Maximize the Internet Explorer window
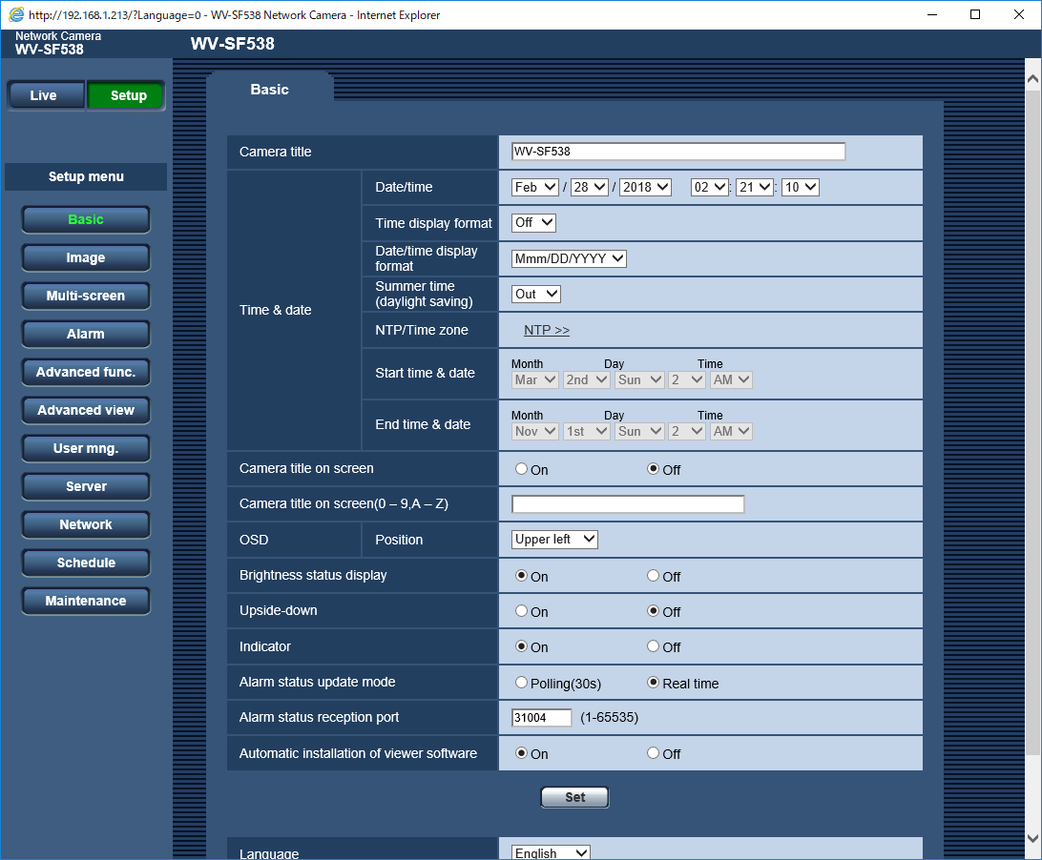This screenshot has height=860, width=1042. [975, 14]
